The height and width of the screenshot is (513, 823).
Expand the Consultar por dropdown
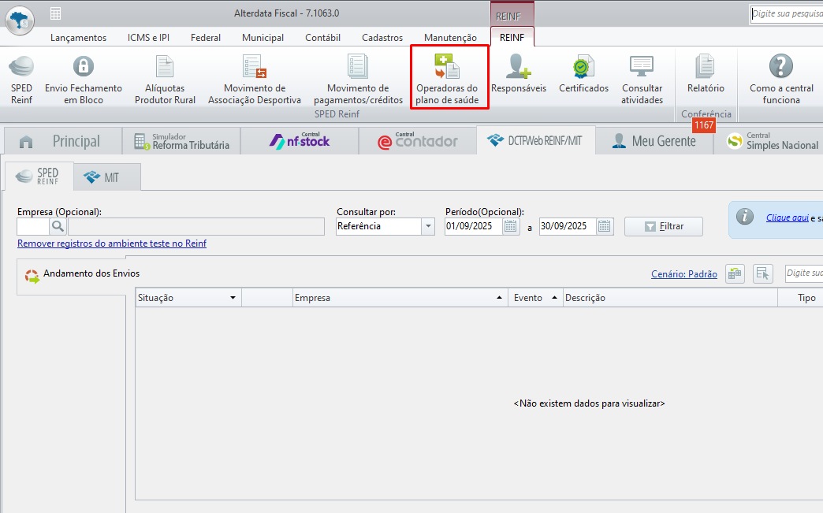point(428,227)
